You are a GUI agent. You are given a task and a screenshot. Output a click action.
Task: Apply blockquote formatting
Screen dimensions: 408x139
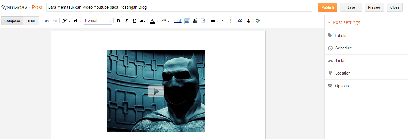[x=240, y=21]
